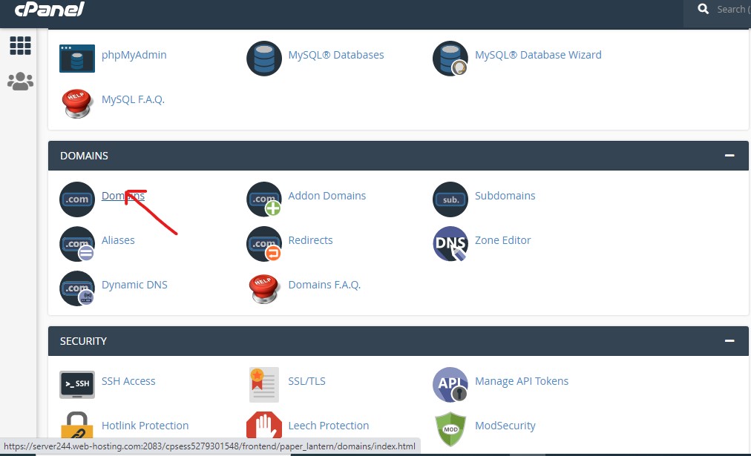The width and height of the screenshot is (751, 456).
Task: Click the Addon Domains icon
Action: (x=264, y=199)
